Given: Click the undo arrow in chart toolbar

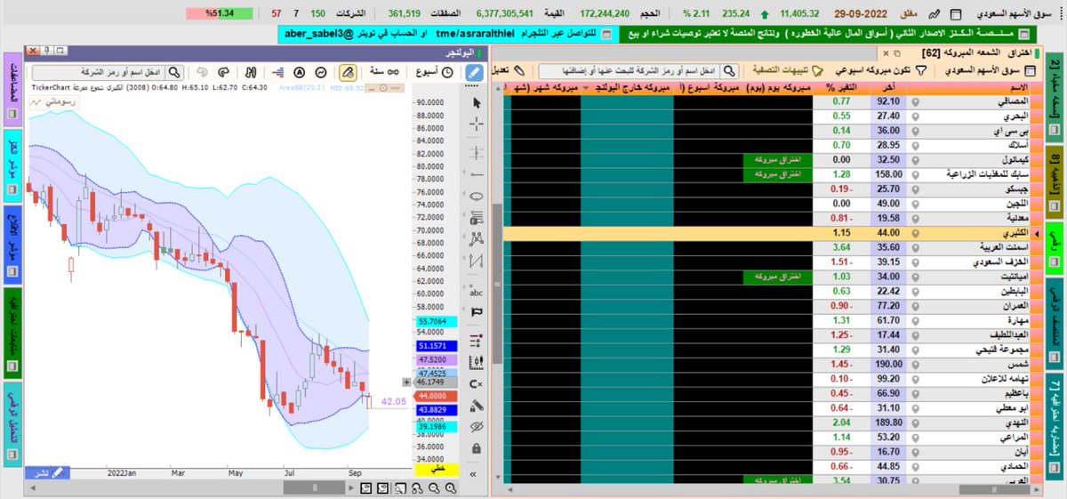Looking at the screenshot, I should (202, 73).
